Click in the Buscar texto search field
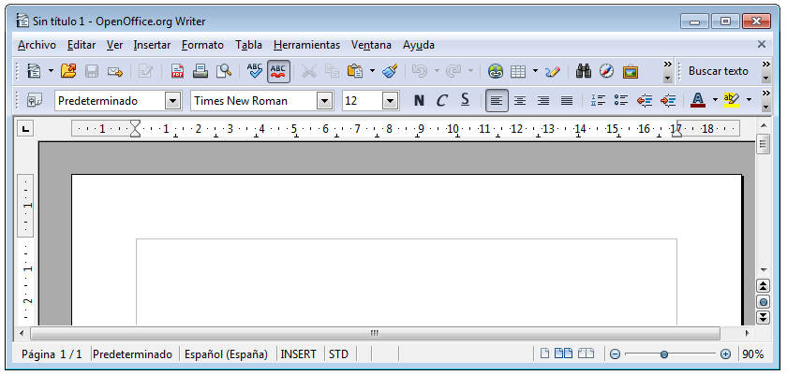The height and width of the screenshot is (375, 787). pyautogui.click(x=719, y=71)
